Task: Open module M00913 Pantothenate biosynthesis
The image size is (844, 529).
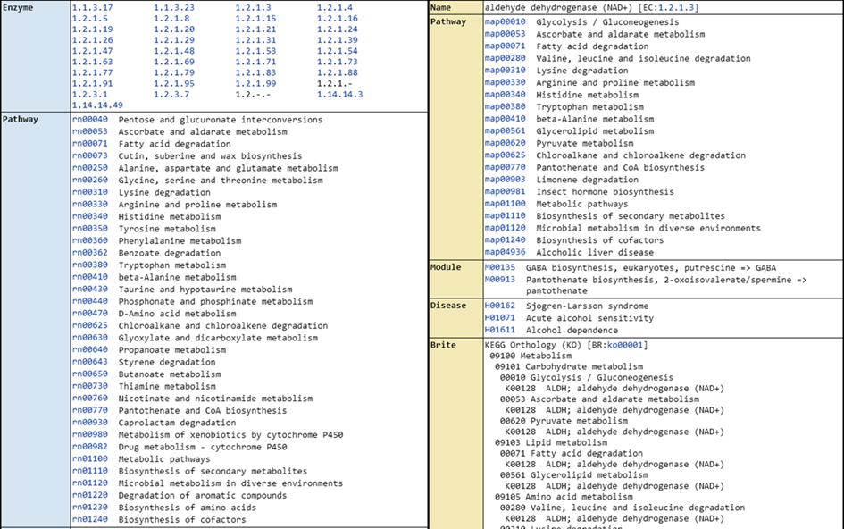Action: 499,280
